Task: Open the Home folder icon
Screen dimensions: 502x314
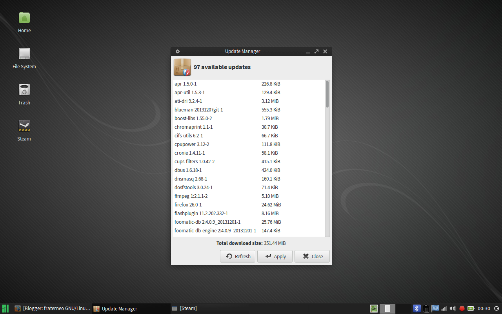Action: [x=24, y=18]
